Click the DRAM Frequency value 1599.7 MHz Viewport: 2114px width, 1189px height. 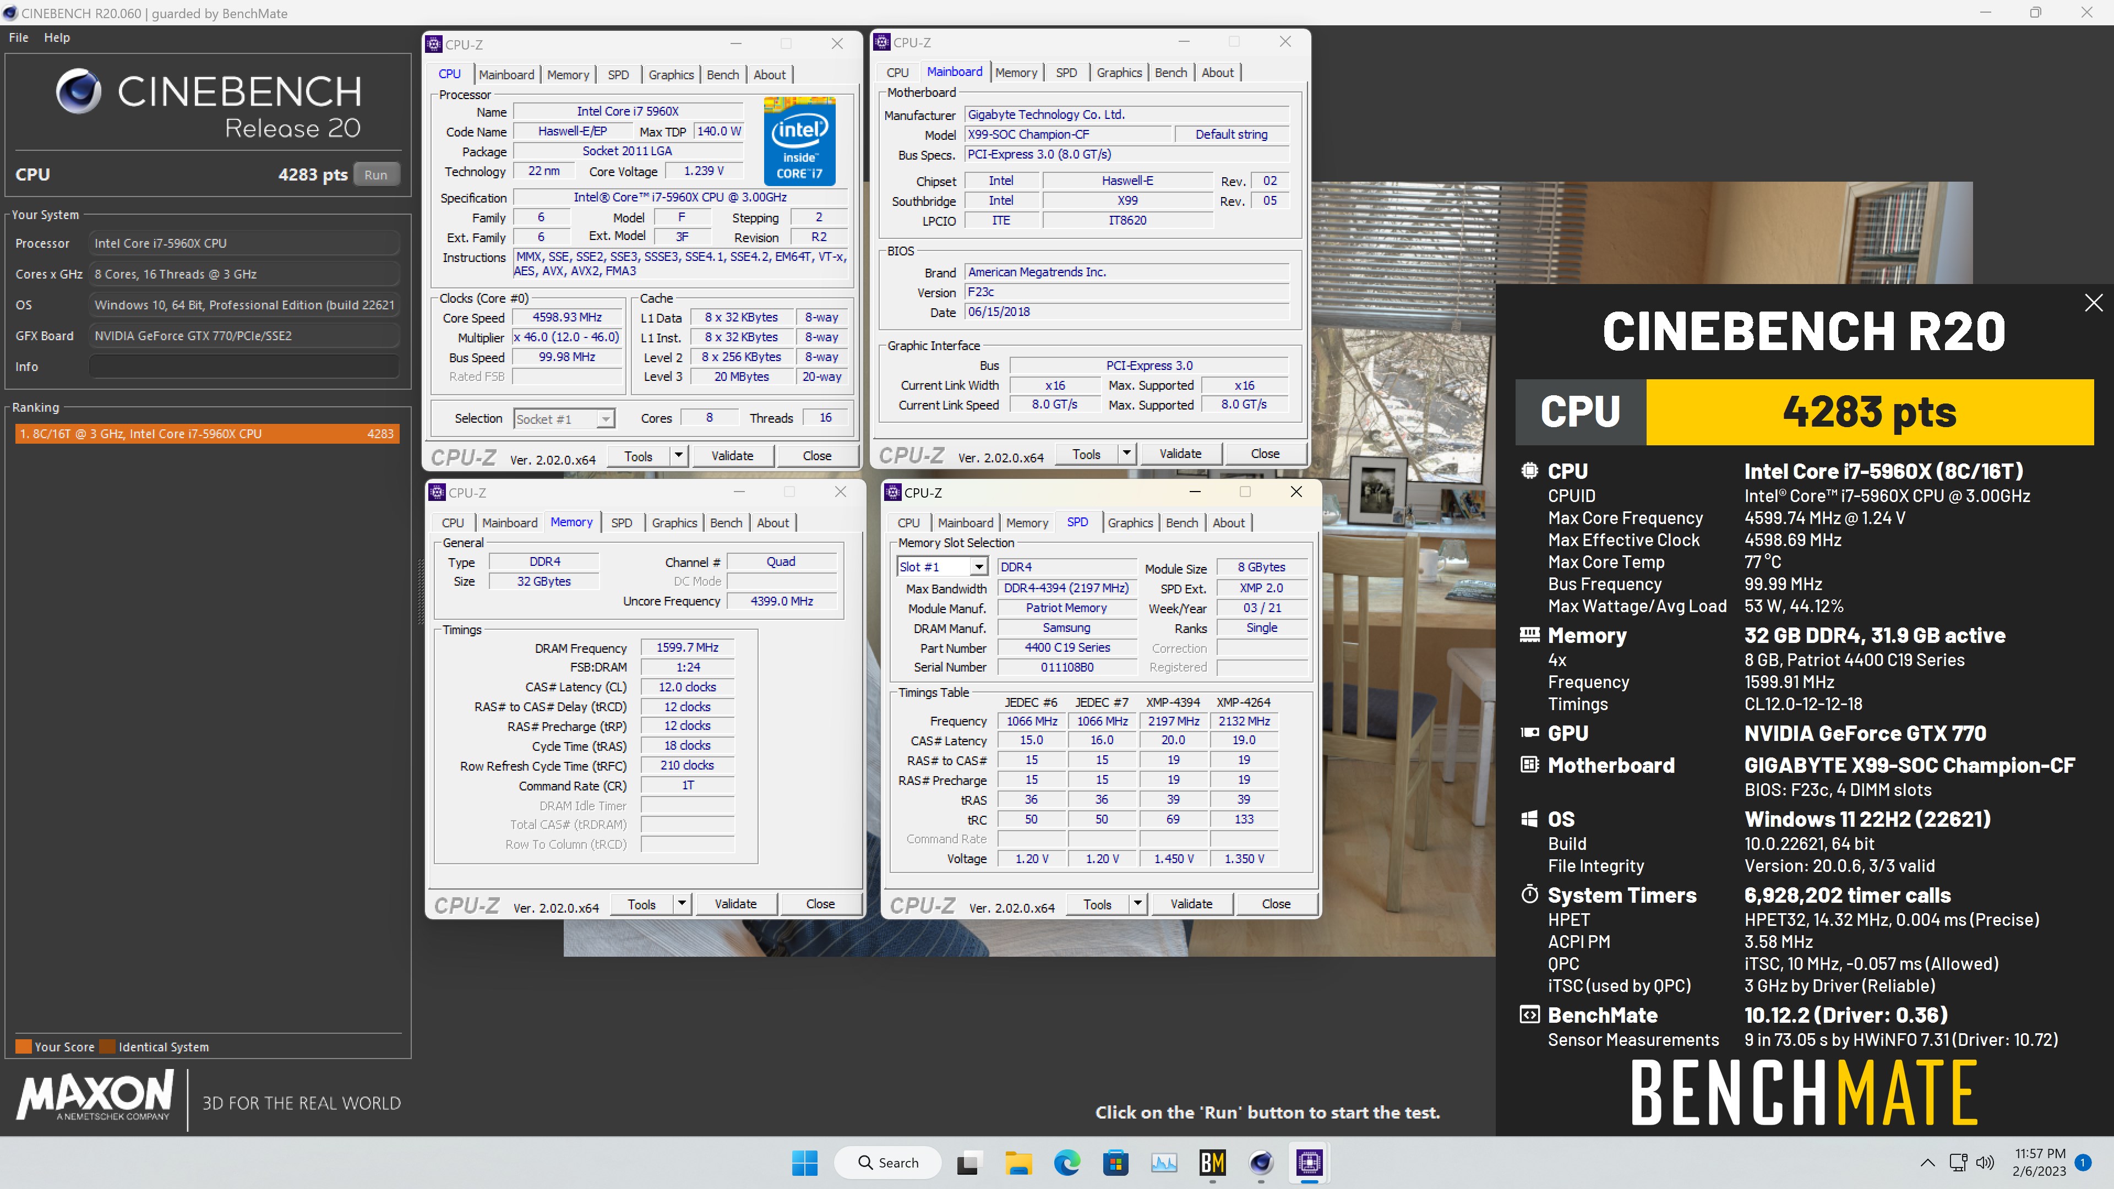coord(687,647)
